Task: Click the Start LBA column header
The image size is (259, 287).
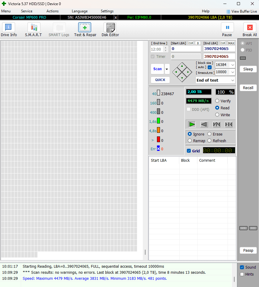Action: [x=164, y=161]
